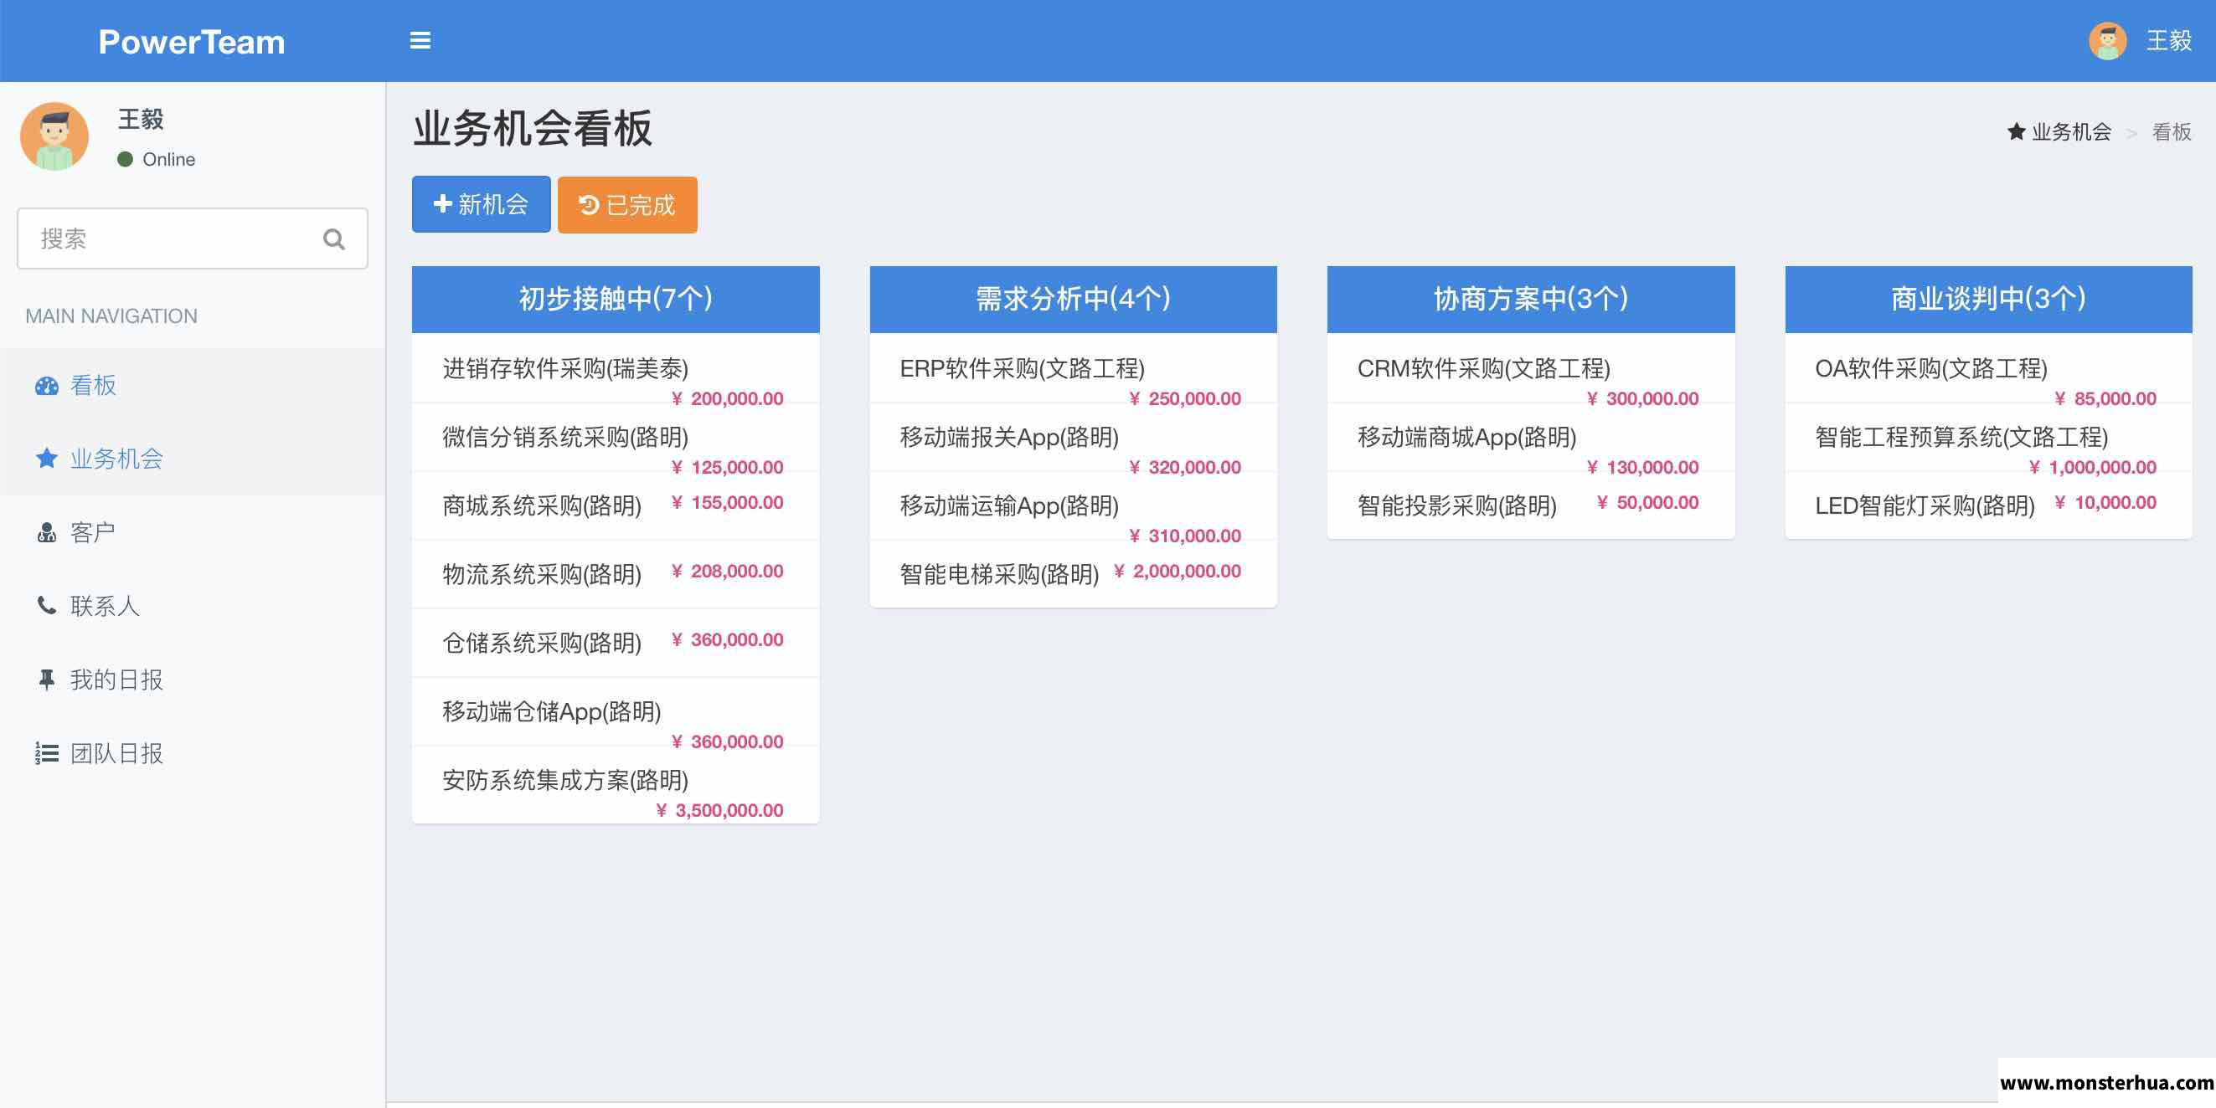Click the 商业谈判中(3个) column header
Viewport: 2216px width, 1108px height.
coord(1988,299)
